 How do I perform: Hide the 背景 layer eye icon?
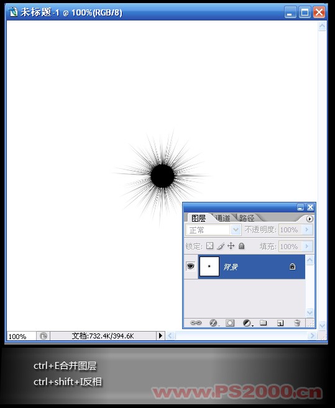point(190,266)
